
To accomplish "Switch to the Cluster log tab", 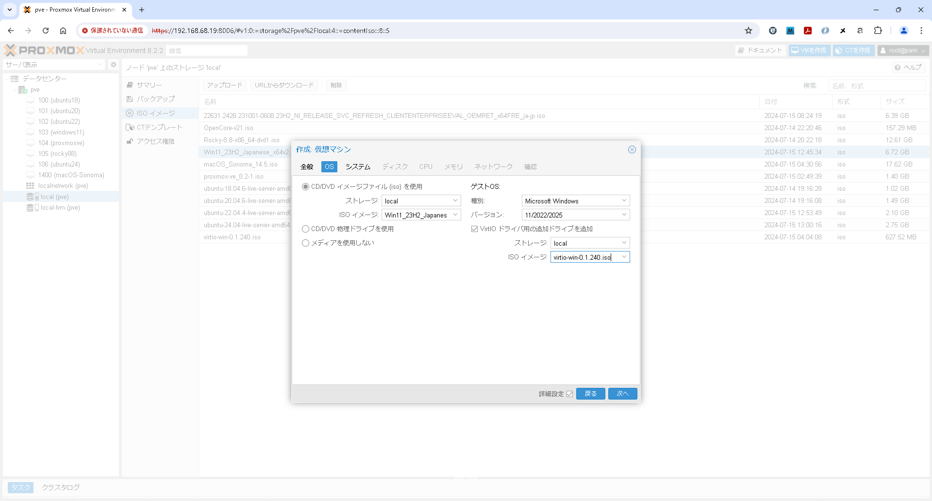I will click(61, 487).
